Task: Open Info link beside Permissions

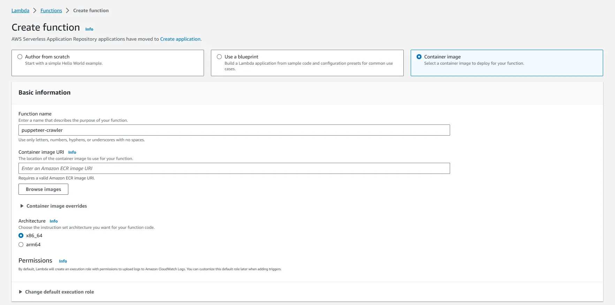Action: click(63, 261)
